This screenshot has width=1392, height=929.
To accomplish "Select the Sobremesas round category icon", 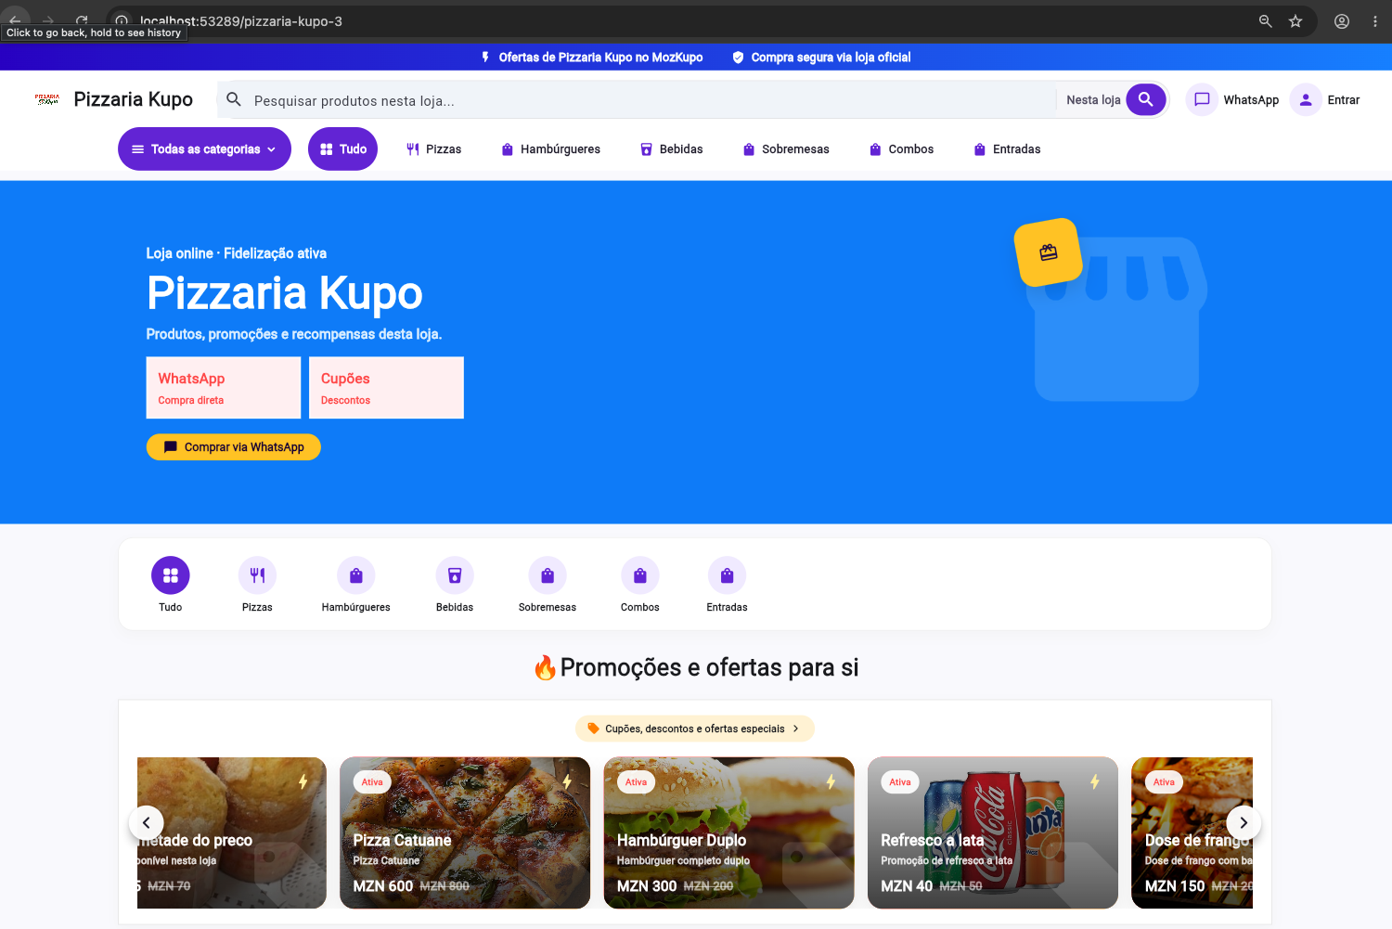I will (548, 575).
